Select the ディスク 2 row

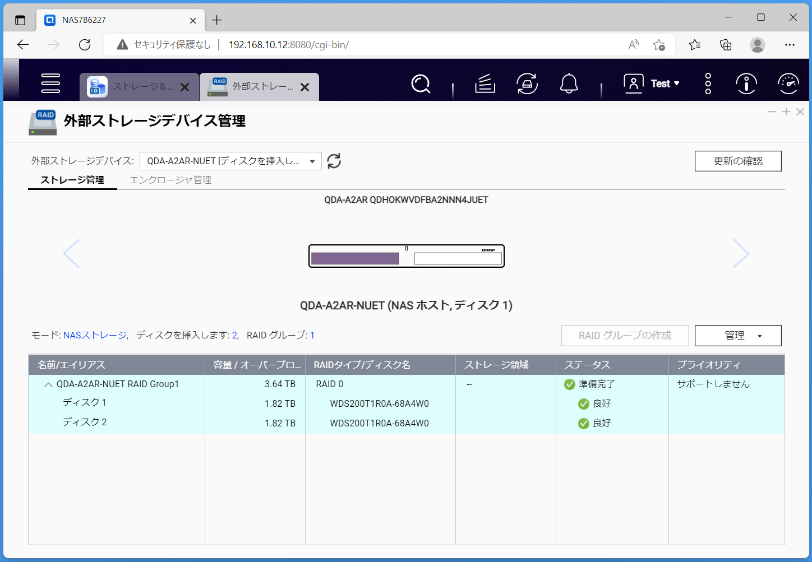point(407,423)
